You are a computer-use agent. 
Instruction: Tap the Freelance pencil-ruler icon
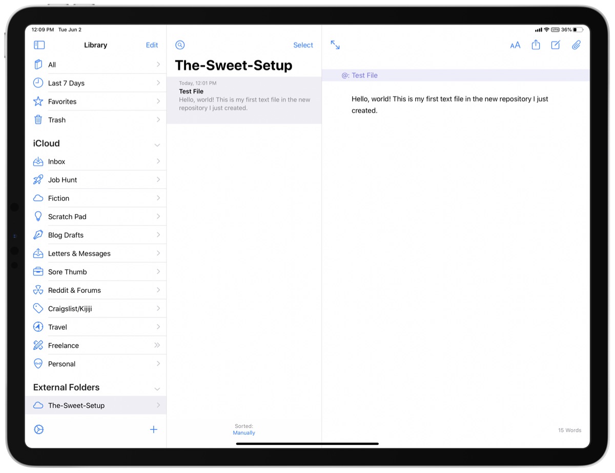[x=38, y=346]
